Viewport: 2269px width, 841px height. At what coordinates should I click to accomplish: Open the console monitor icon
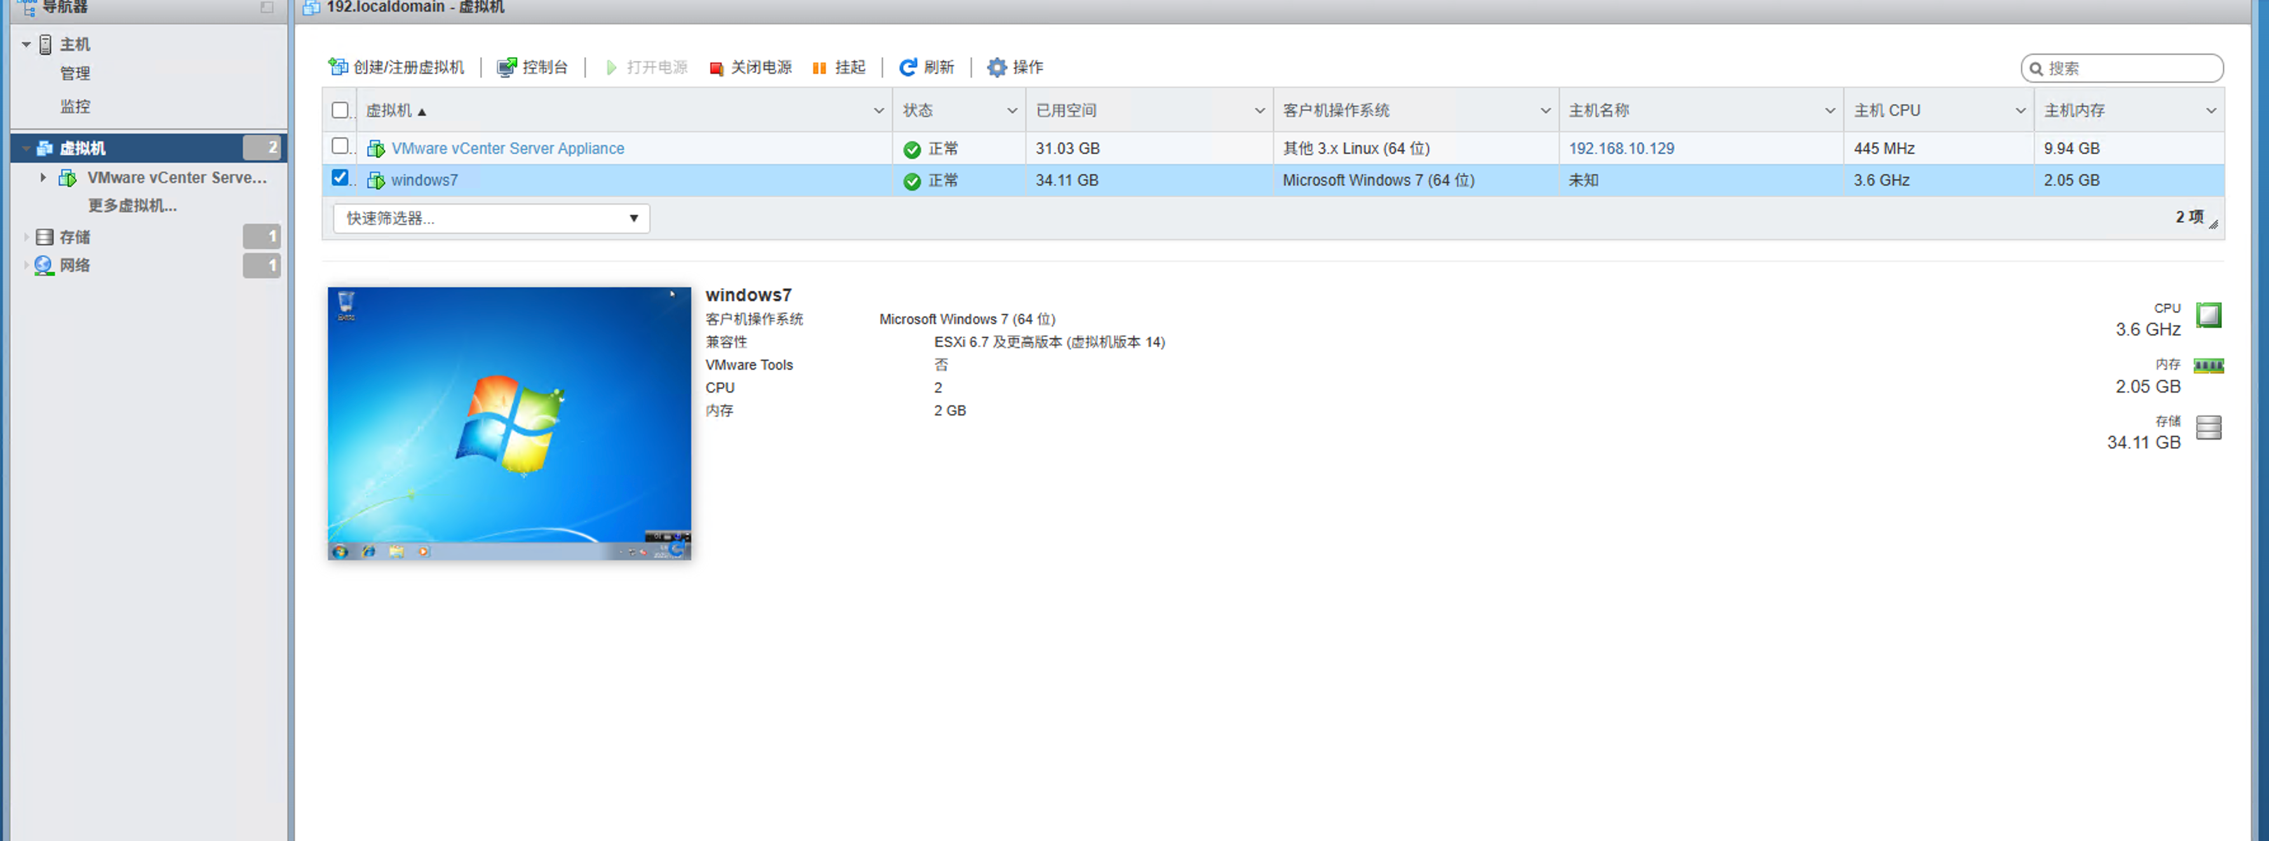[506, 67]
